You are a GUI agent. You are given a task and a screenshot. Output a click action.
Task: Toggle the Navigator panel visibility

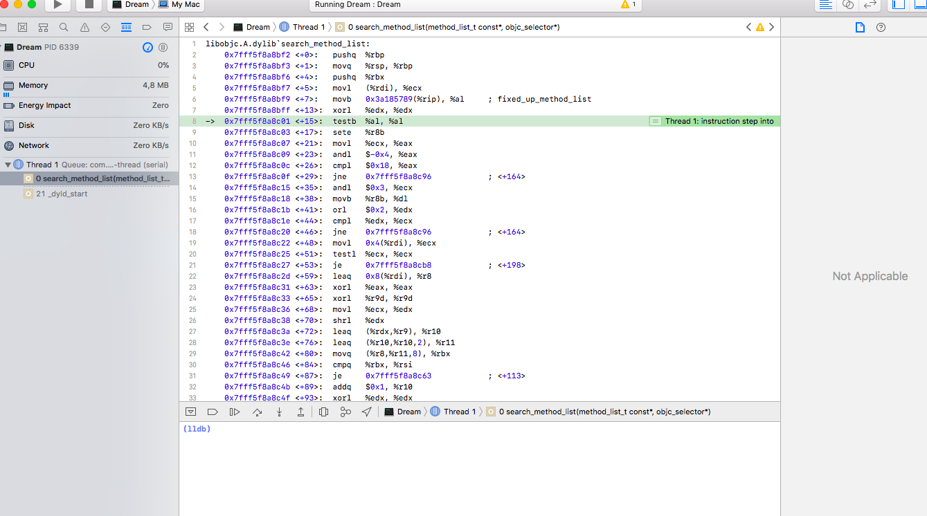coord(899,4)
